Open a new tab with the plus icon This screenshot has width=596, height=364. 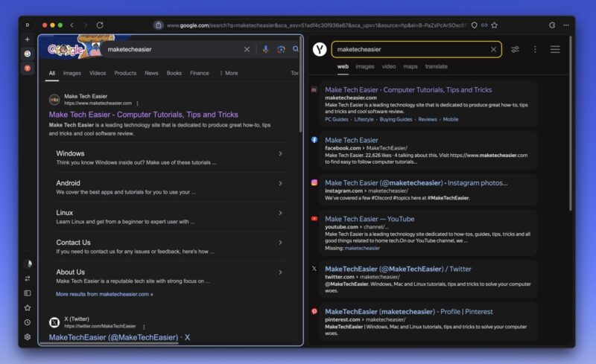[28, 39]
